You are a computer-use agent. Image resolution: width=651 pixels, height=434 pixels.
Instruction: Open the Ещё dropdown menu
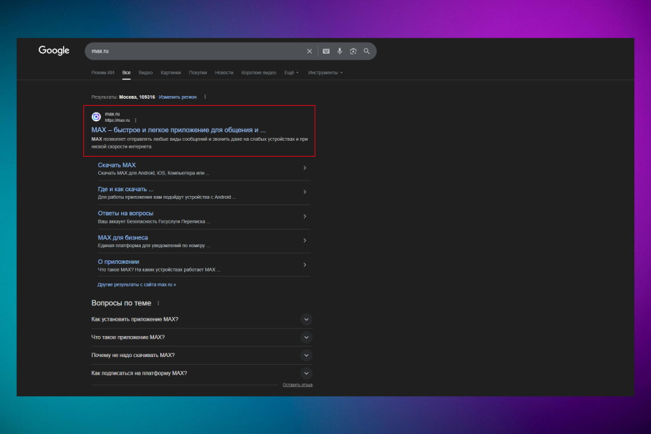pyautogui.click(x=291, y=73)
